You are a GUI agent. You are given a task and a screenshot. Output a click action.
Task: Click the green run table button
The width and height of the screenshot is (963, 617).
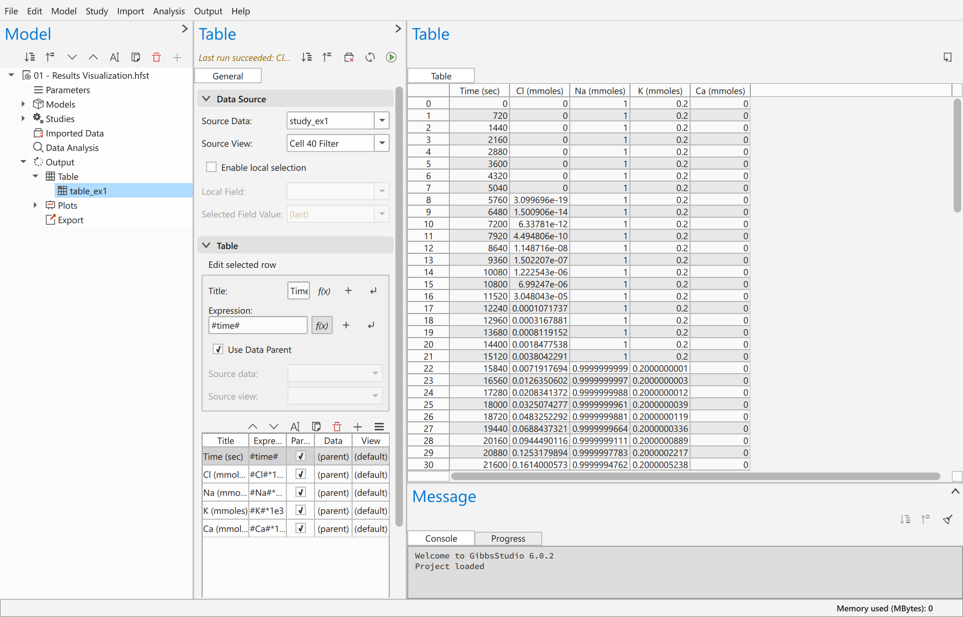pyautogui.click(x=391, y=57)
